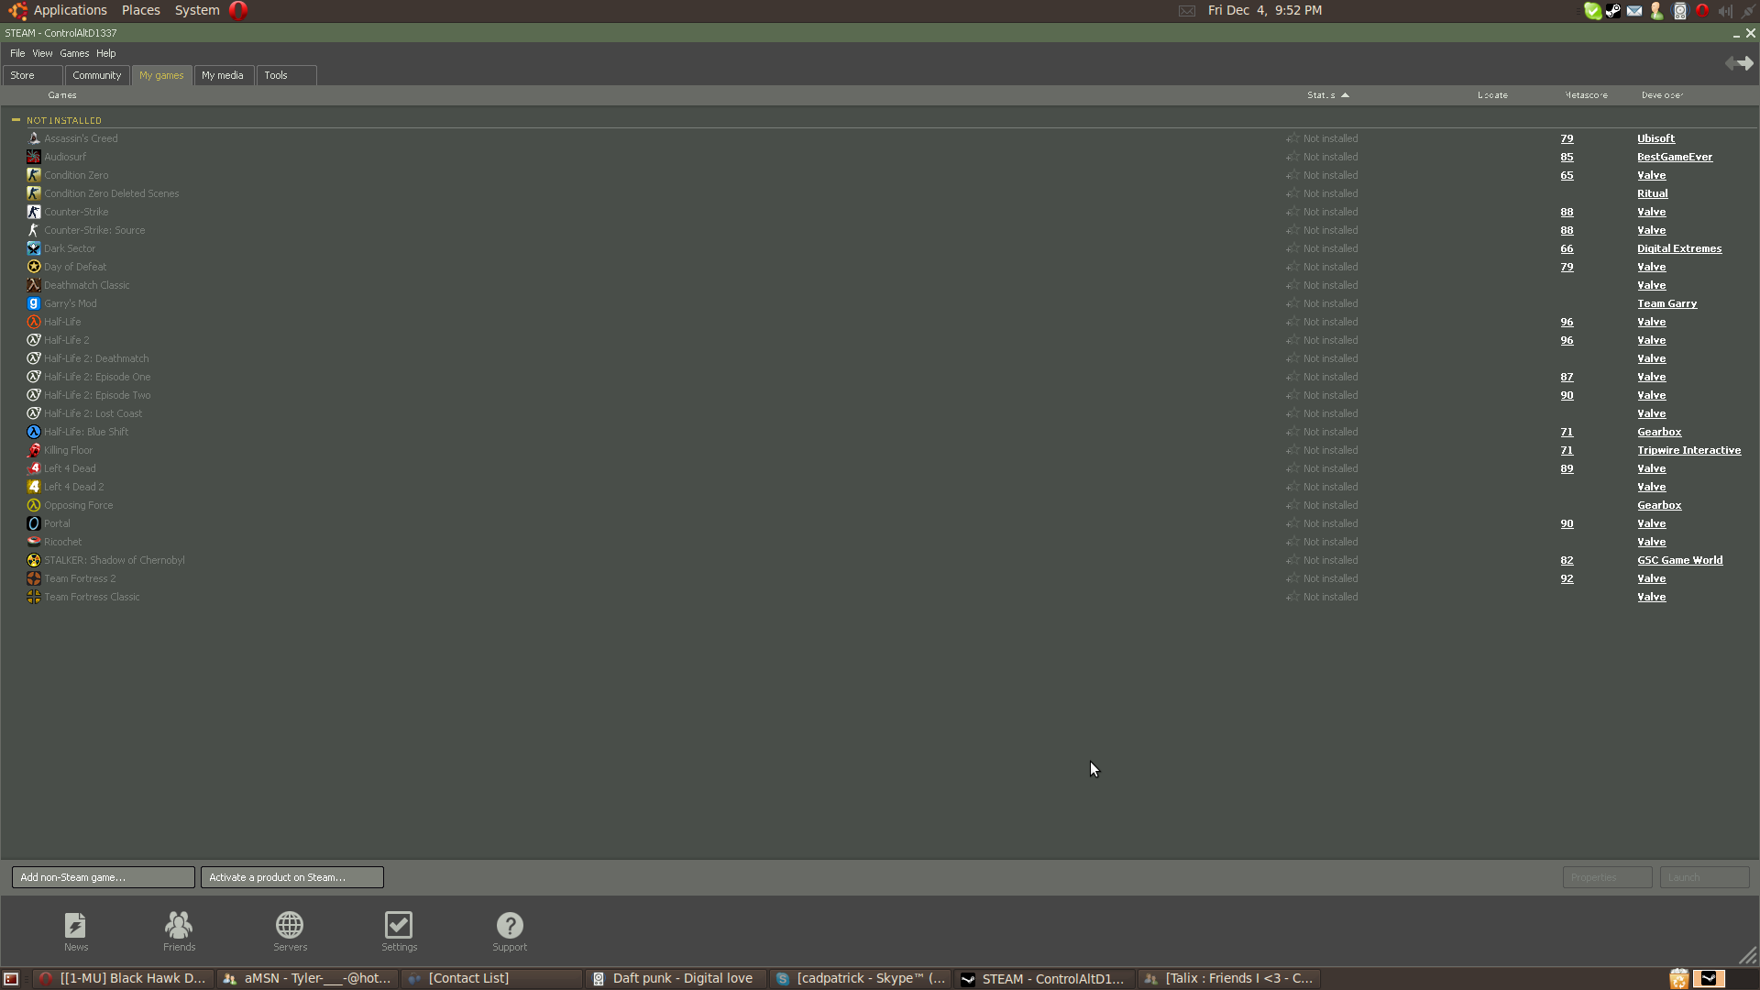Screen dimensions: 1760x990
Task: Click the Day of Defeat game icon
Action: coord(34,267)
